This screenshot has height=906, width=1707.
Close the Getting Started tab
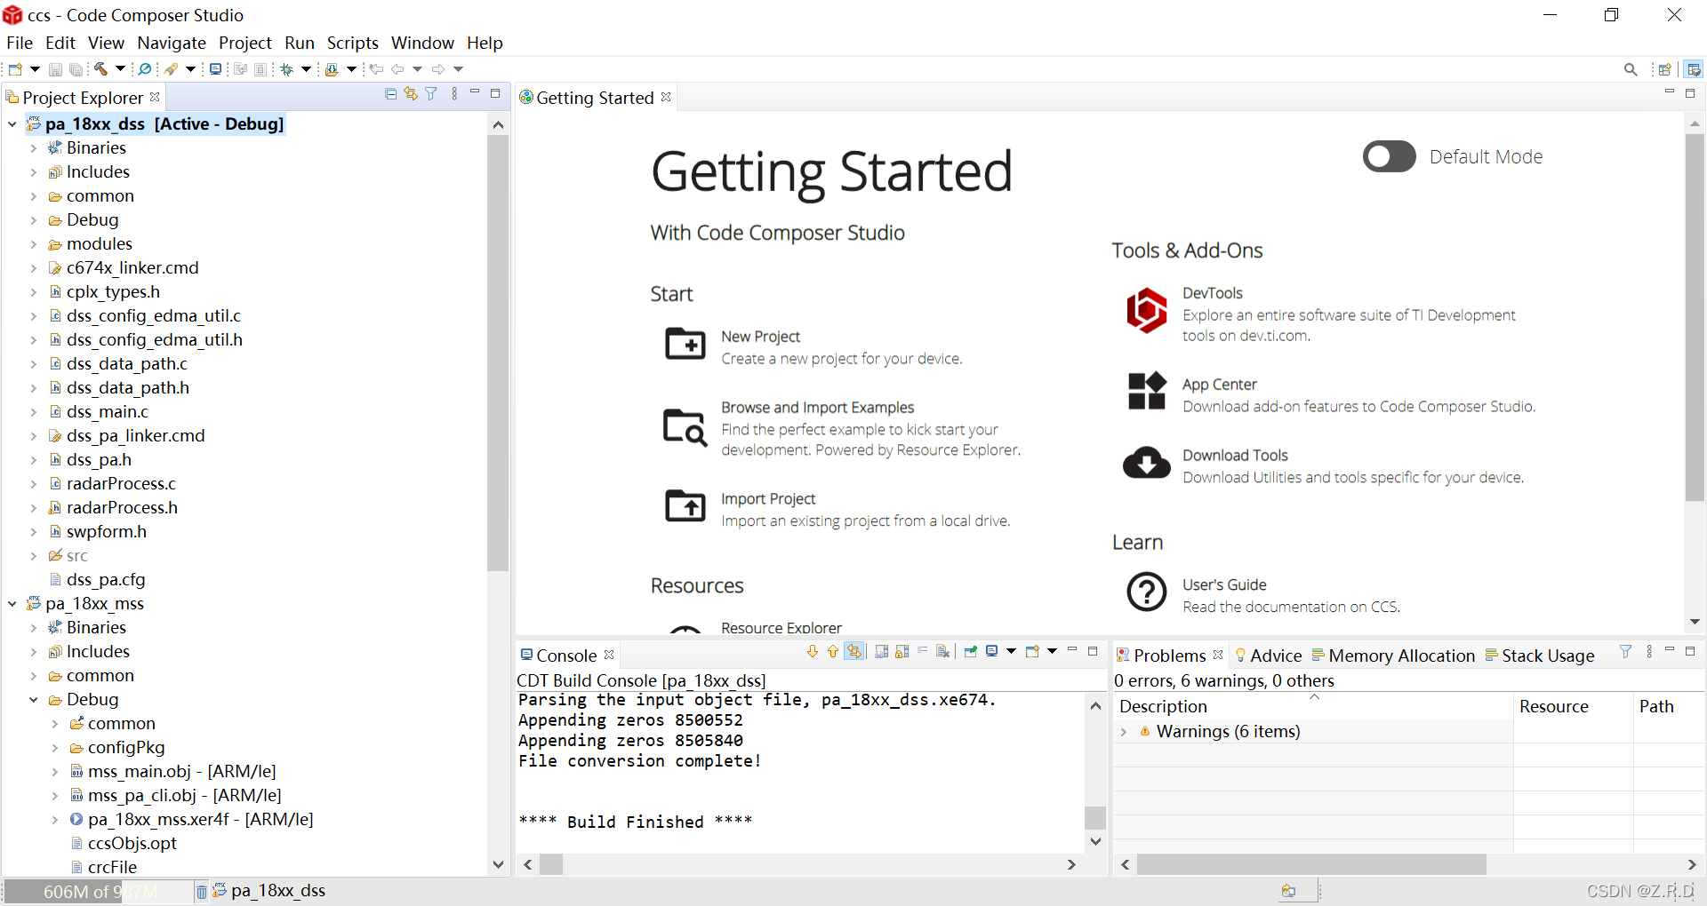pyautogui.click(x=666, y=97)
